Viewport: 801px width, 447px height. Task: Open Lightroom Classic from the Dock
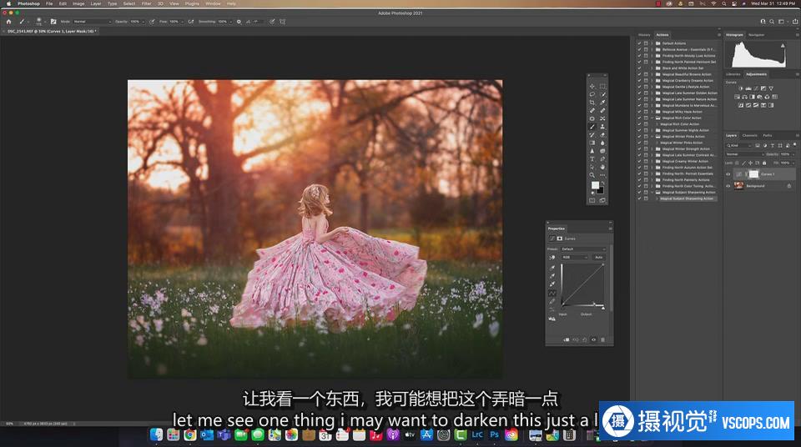(477, 434)
